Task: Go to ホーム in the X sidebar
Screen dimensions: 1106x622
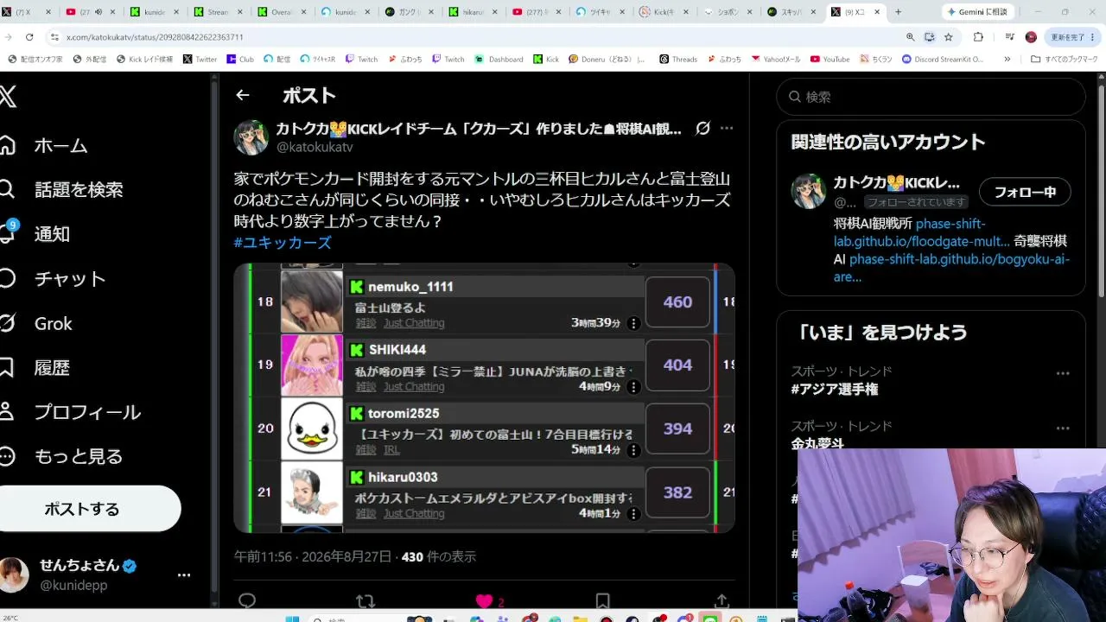Action: [45, 146]
